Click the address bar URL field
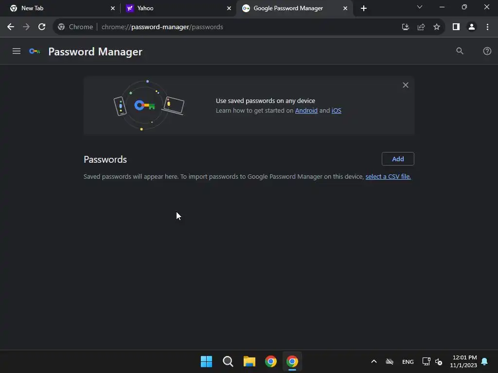Image resolution: width=498 pixels, height=373 pixels. [x=249, y=27]
